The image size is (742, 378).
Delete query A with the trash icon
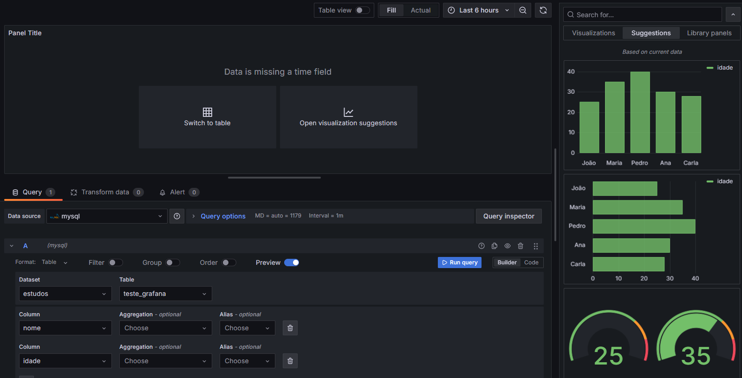521,246
